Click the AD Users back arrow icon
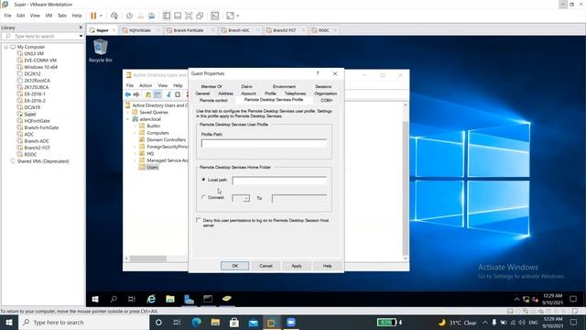Screen dimensions: 586x330 click(128, 94)
